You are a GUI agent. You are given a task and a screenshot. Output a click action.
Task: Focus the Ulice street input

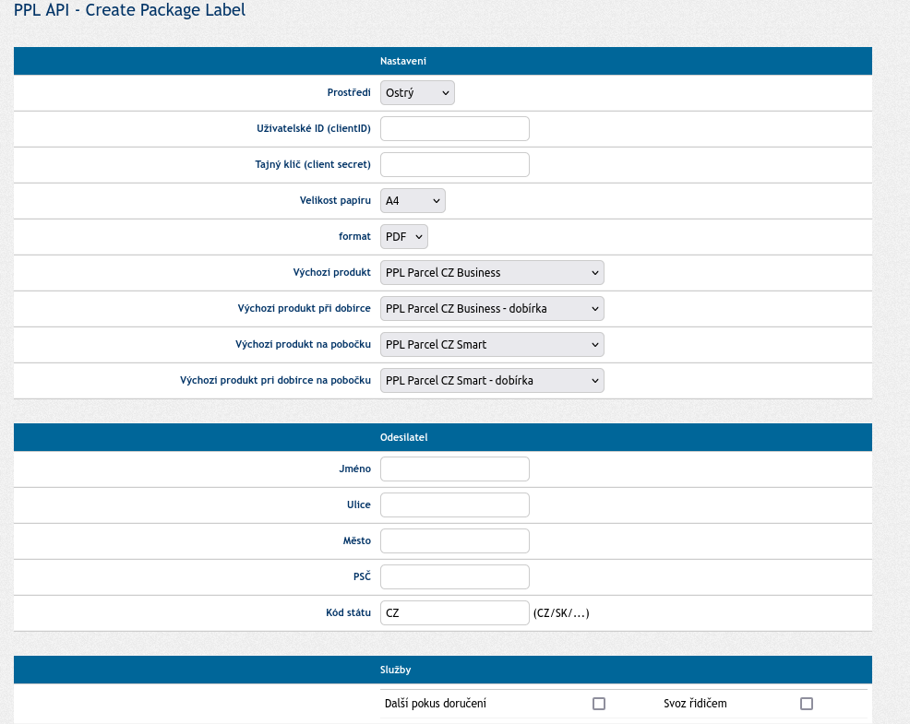coord(455,505)
